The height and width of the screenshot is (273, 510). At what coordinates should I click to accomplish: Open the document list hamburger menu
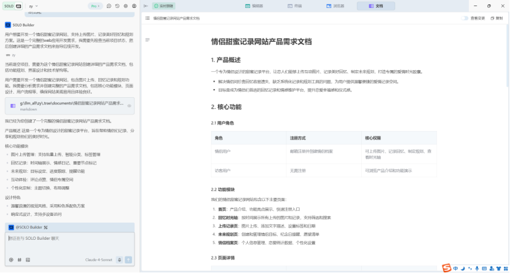tap(147, 18)
